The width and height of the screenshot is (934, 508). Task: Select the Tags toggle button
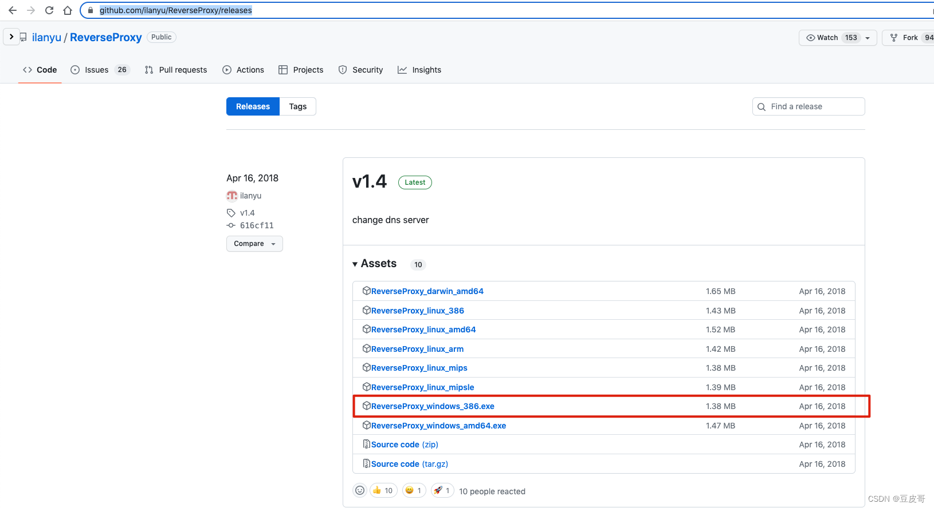pos(298,106)
